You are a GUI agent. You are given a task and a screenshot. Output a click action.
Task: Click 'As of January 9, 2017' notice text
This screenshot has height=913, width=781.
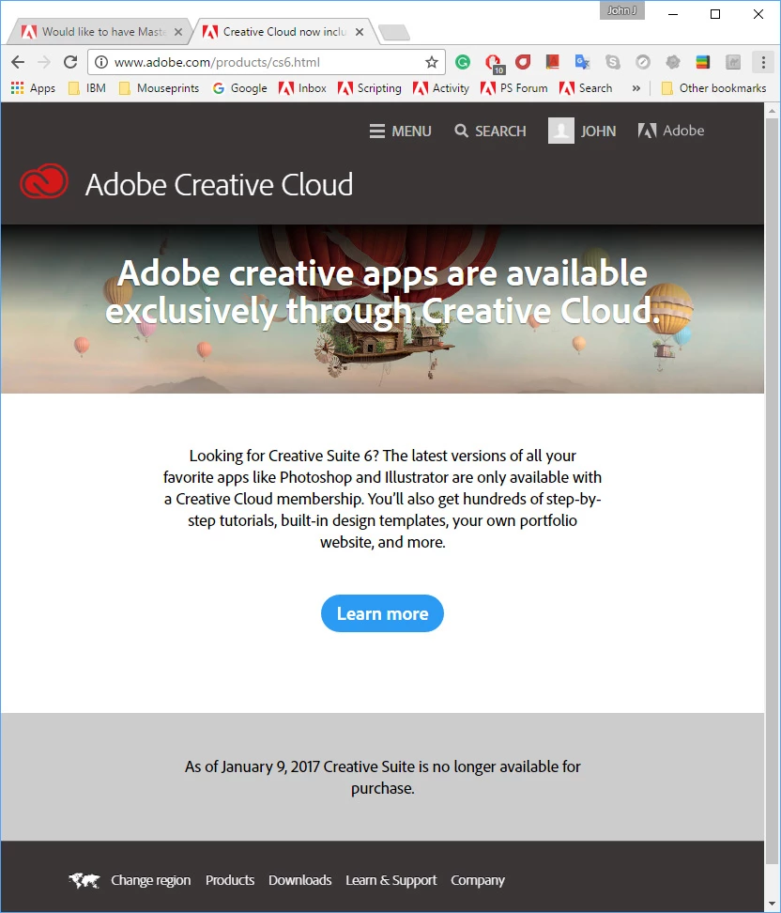(x=382, y=777)
